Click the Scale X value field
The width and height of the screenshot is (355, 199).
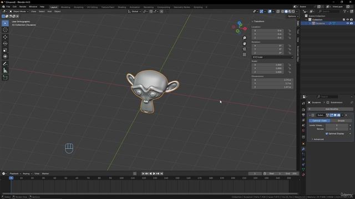pyautogui.click(x=267, y=65)
